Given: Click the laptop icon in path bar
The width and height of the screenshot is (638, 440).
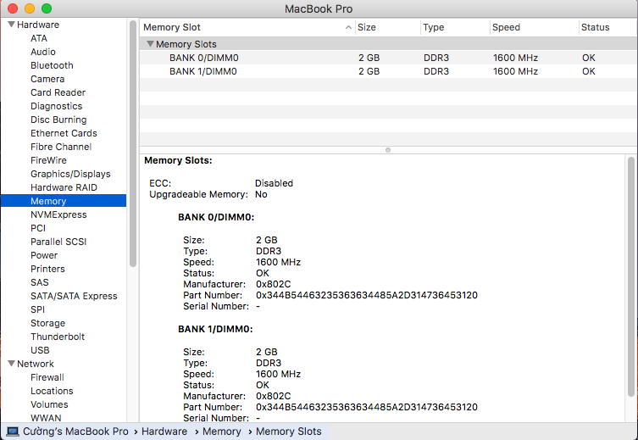Looking at the screenshot, I should pyautogui.click(x=13, y=432).
